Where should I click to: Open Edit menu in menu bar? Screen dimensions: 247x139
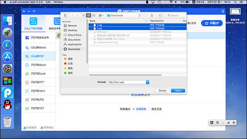(48, 2)
